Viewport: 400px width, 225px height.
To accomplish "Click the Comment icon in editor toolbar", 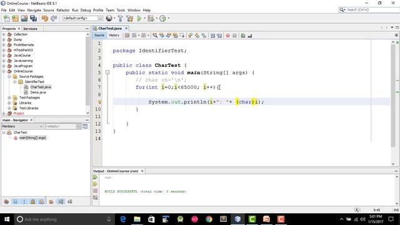I will coord(243,36).
